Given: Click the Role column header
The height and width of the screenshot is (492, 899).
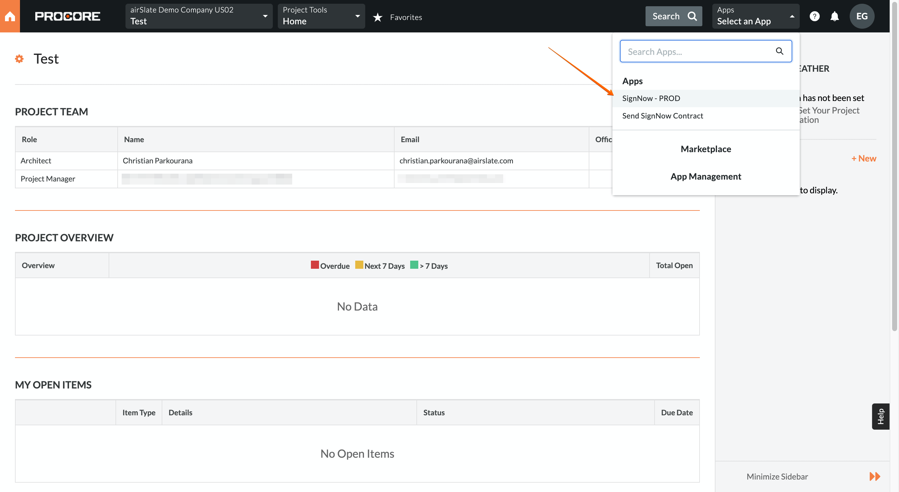Looking at the screenshot, I should point(66,139).
